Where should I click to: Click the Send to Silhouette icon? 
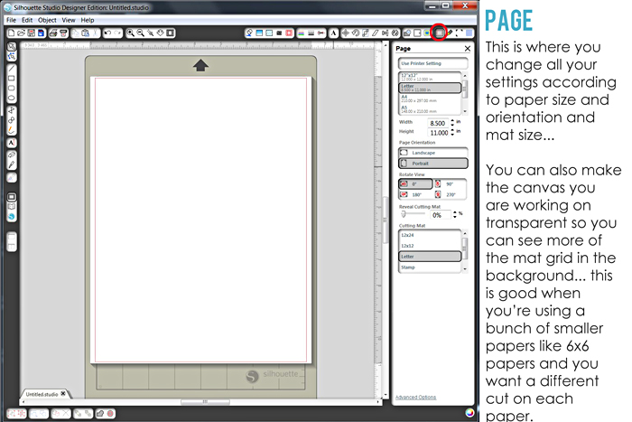[x=63, y=33]
